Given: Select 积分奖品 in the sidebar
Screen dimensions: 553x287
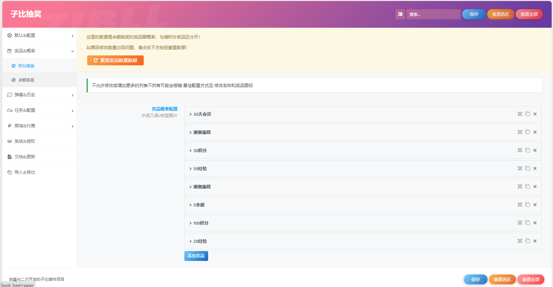Looking at the screenshot, I should coord(26,66).
